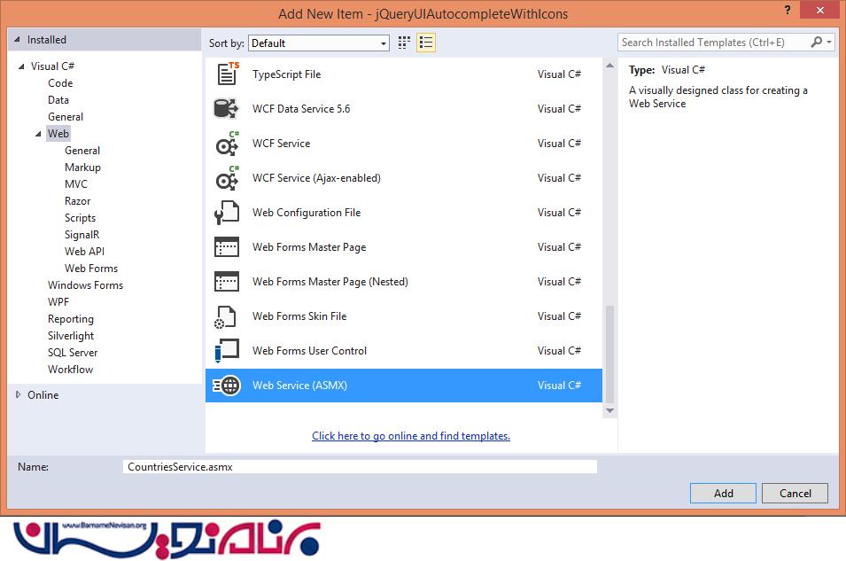Choose the WCF Service template icon
846x561 pixels.
227,144
